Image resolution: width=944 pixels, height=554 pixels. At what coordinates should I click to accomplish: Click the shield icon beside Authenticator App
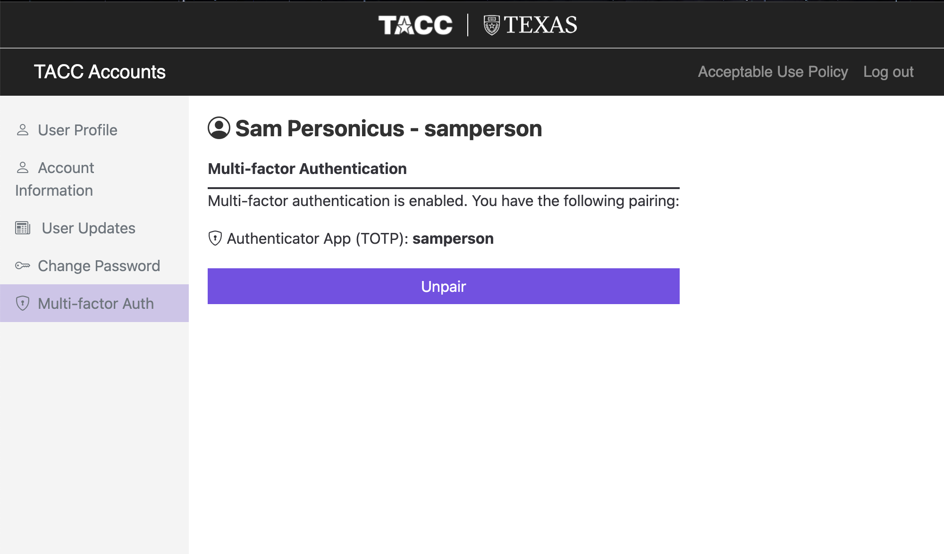215,239
